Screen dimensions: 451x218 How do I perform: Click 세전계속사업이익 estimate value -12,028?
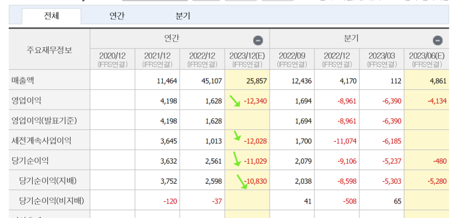coord(256,141)
